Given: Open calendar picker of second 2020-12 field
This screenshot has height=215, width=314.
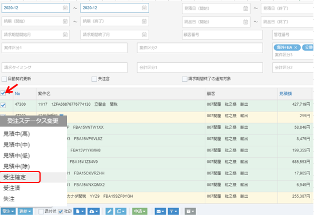Looking at the screenshot, I should [144, 8].
